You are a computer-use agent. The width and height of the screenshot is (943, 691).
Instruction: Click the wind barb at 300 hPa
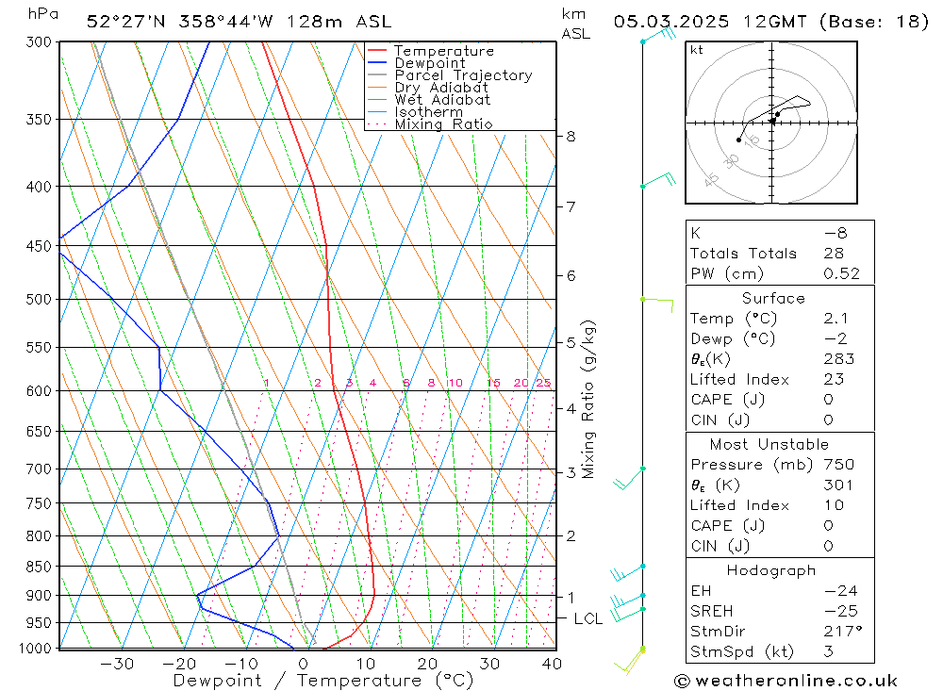659,34
